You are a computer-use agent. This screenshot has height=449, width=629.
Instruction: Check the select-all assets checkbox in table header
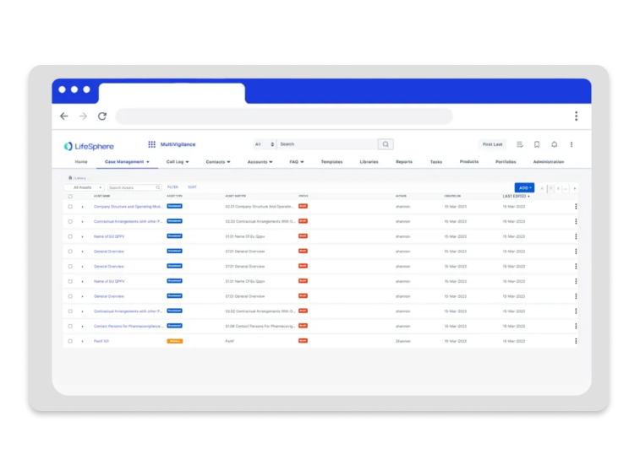pyautogui.click(x=70, y=196)
